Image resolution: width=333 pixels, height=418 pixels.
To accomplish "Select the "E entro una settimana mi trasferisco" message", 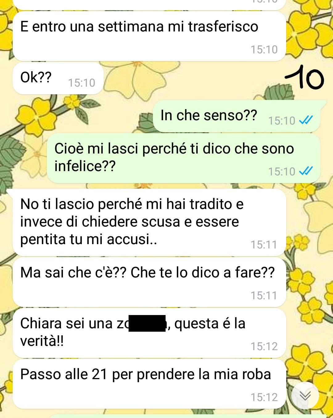I will tap(149, 36).
